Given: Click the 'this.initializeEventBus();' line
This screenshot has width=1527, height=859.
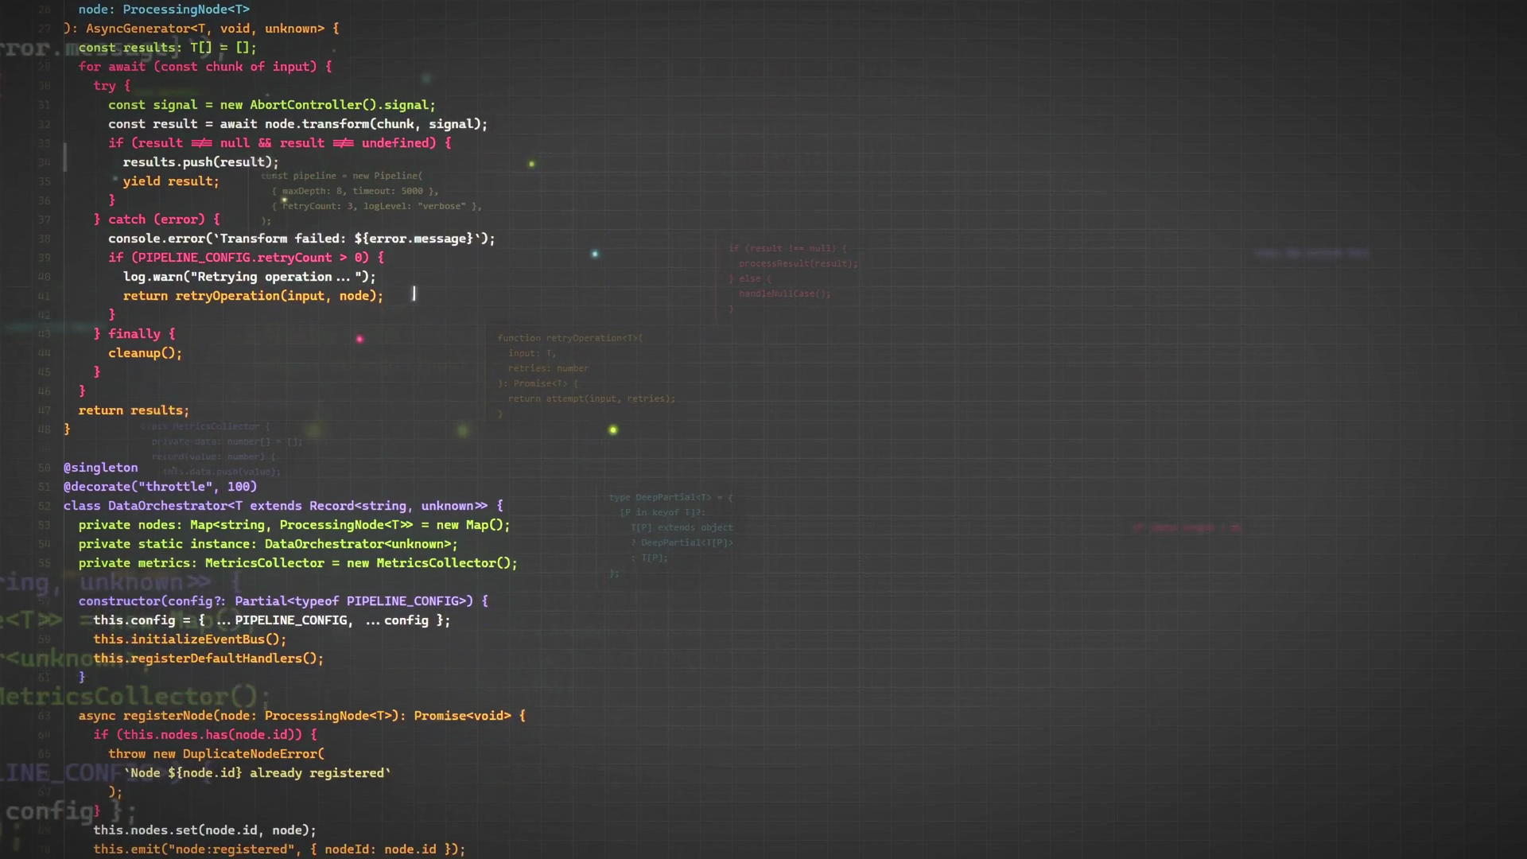Looking at the screenshot, I should pyautogui.click(x=190, y=639).
